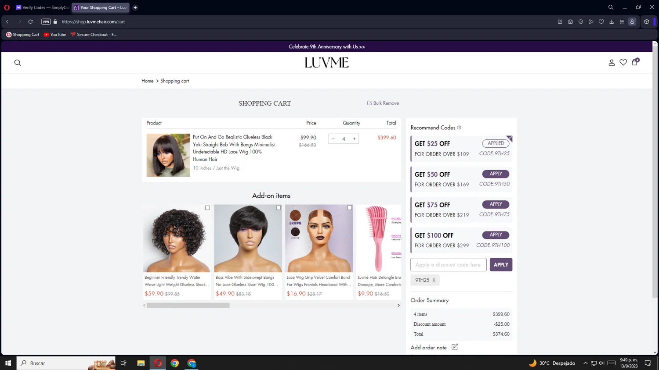Open the Beginner Friendly Water Wave wig image
The width and height of the screenshot is (659, 370).
177,238
